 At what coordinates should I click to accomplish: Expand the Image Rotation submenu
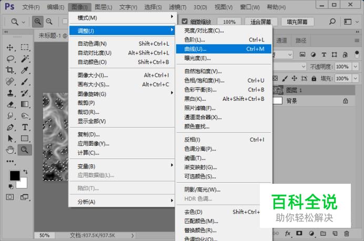122,94
